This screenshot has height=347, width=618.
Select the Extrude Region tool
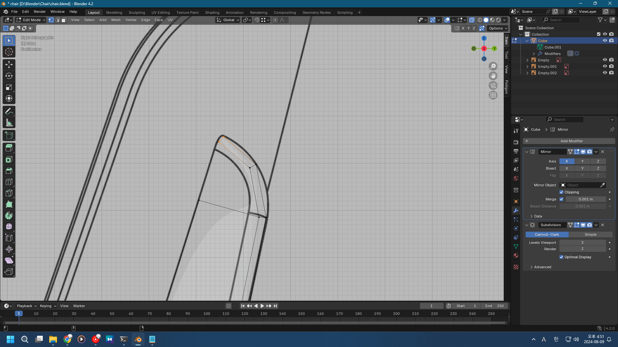pyautogui.click(x=9, y=148)
